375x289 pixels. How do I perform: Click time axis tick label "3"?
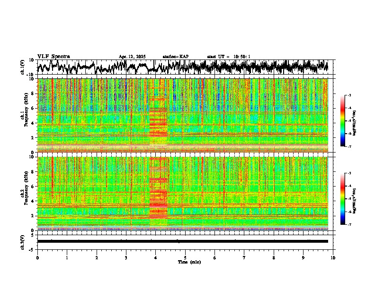coord(126,258)
